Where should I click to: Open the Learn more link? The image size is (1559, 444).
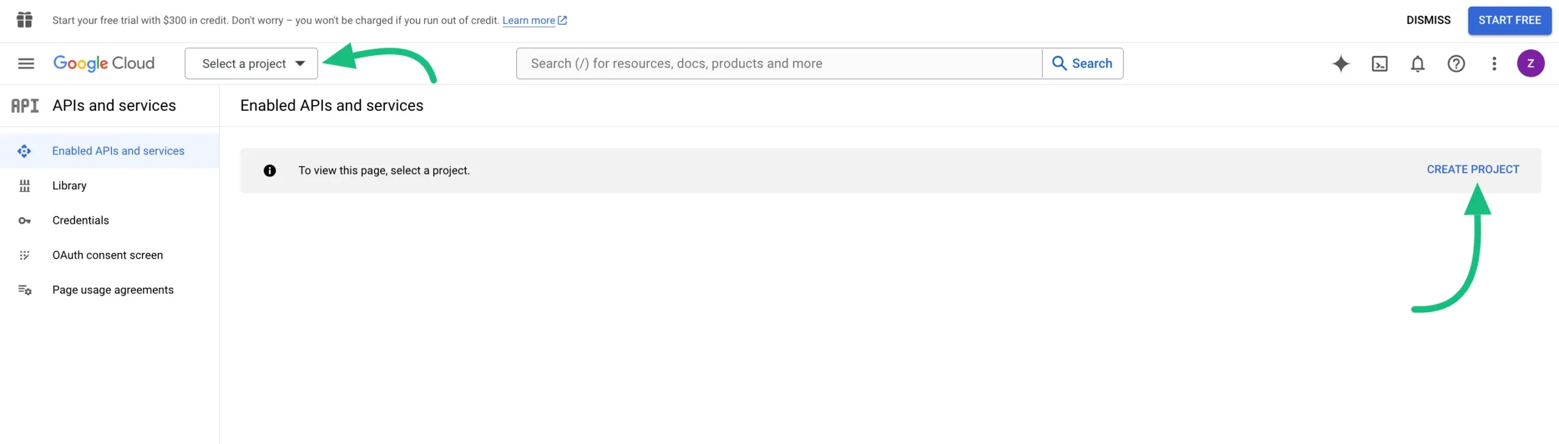[530, 20]
